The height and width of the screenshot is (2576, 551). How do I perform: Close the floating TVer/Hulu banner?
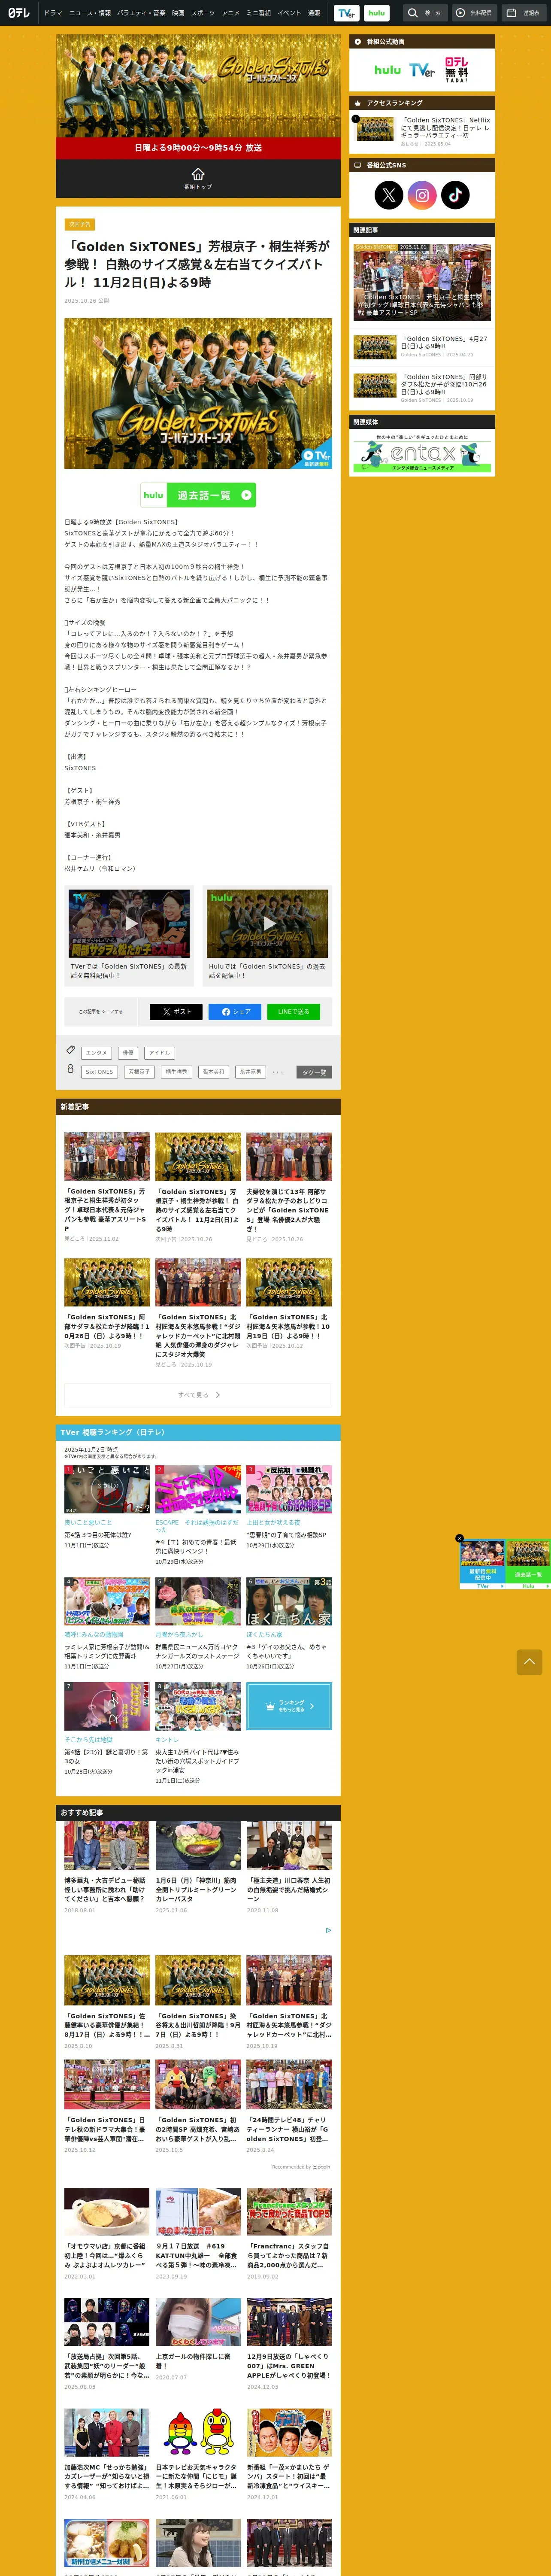click(459, 1538)
